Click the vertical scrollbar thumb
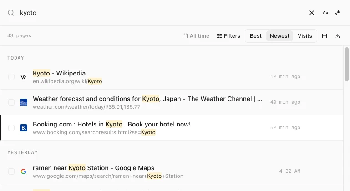Screen dimensions: 350x191 click(x=347, y=64)
